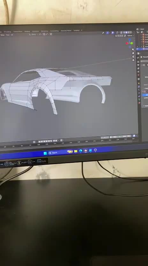148x266 pixels.
Task: Open the View Layer properties tab icon
Action: [138, 68]
